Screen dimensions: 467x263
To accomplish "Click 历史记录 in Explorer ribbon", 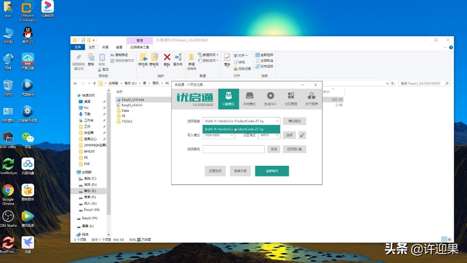I will (x=242, y=68).
